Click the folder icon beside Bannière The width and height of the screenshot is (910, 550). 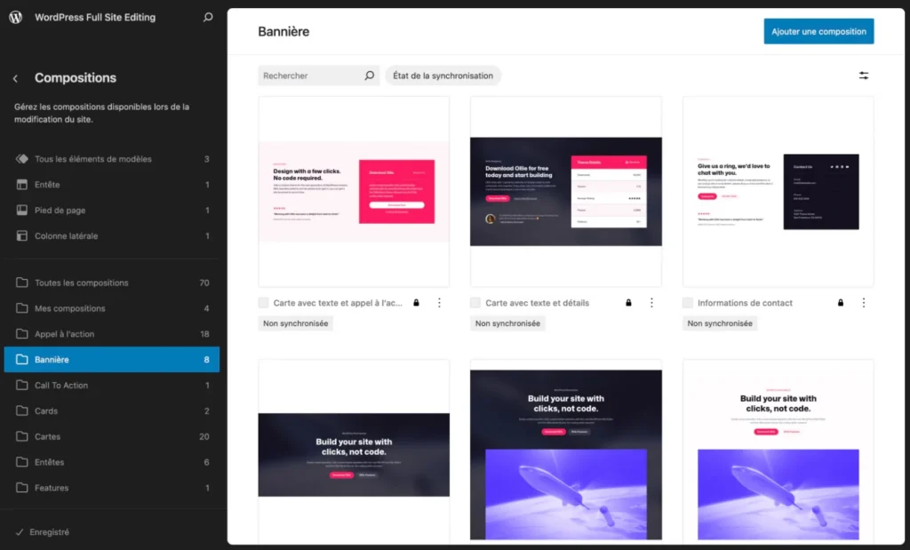[x=22, y=359]
